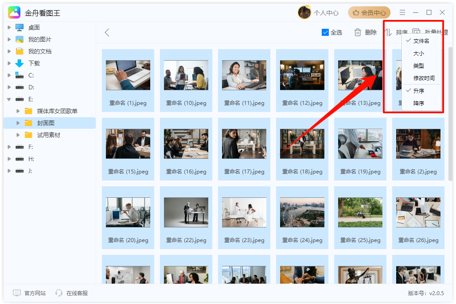Open the sort order icon
Viewport: 456px width, 304px height.
388,32
